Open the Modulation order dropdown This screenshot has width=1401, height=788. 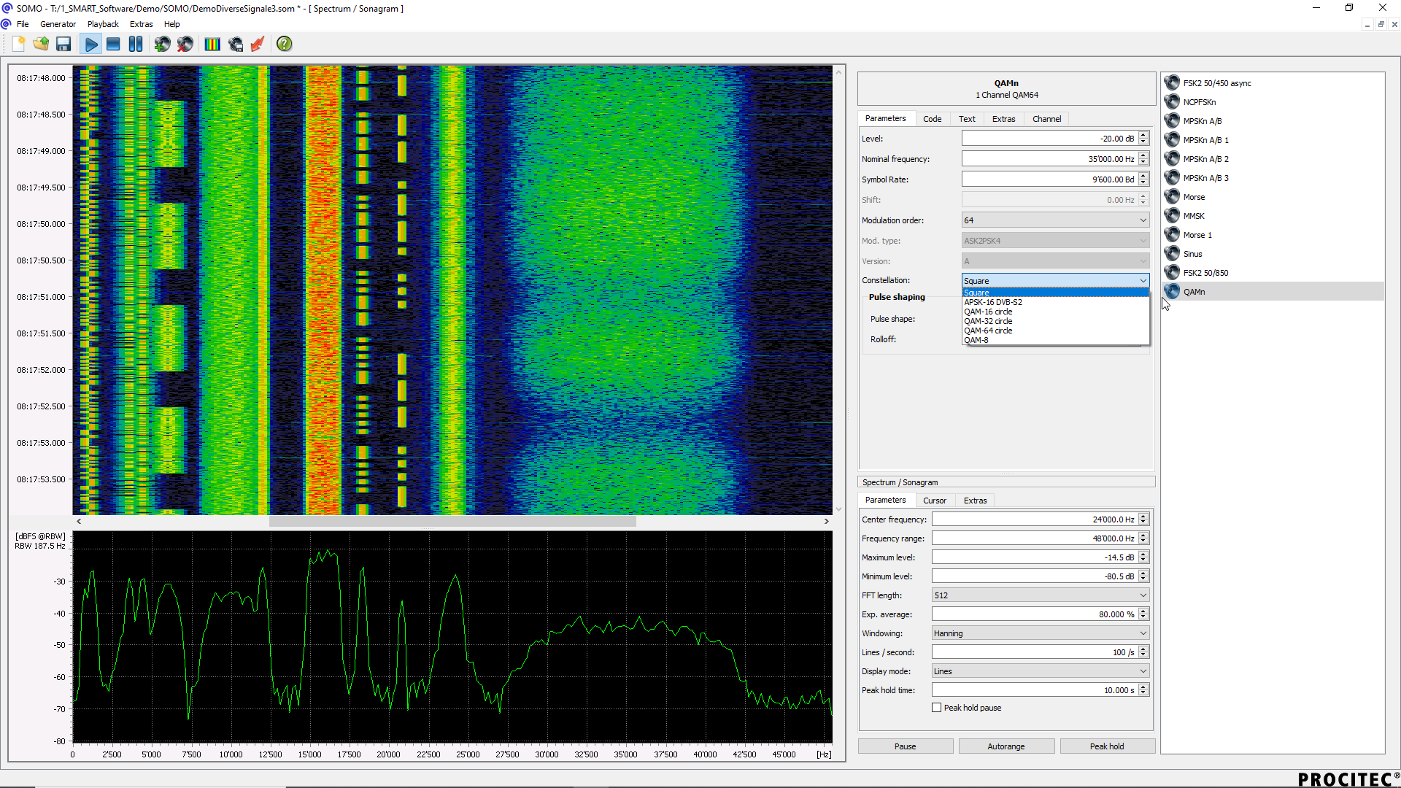1055,220
